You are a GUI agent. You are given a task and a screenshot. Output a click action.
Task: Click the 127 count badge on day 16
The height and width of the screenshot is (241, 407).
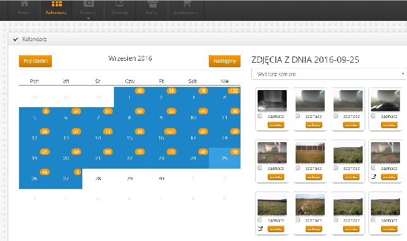(170, 131)
